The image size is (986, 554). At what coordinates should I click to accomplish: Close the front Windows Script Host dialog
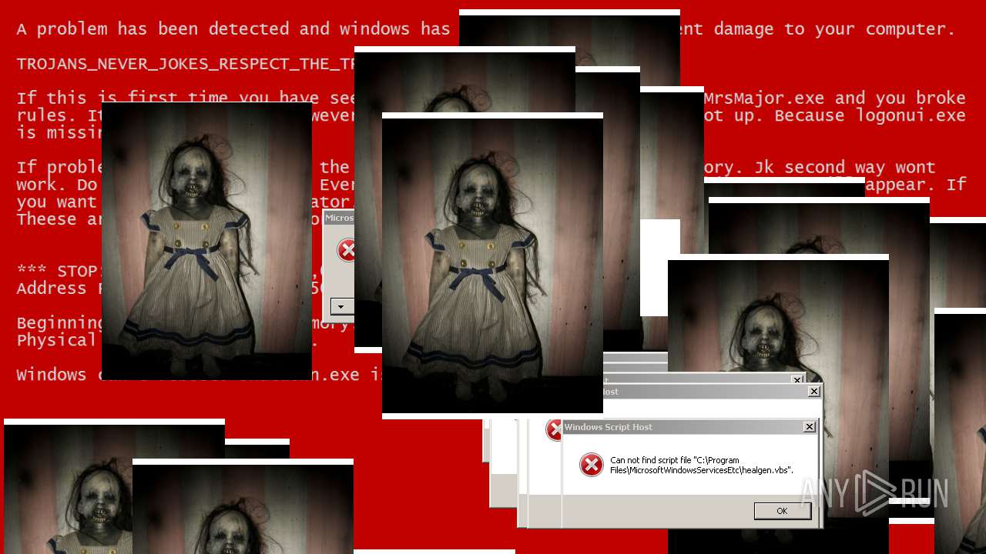coord(809,427)
